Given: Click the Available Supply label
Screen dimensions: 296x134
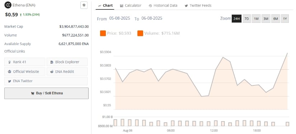Looking at the screenshot, I should point(18,44).
